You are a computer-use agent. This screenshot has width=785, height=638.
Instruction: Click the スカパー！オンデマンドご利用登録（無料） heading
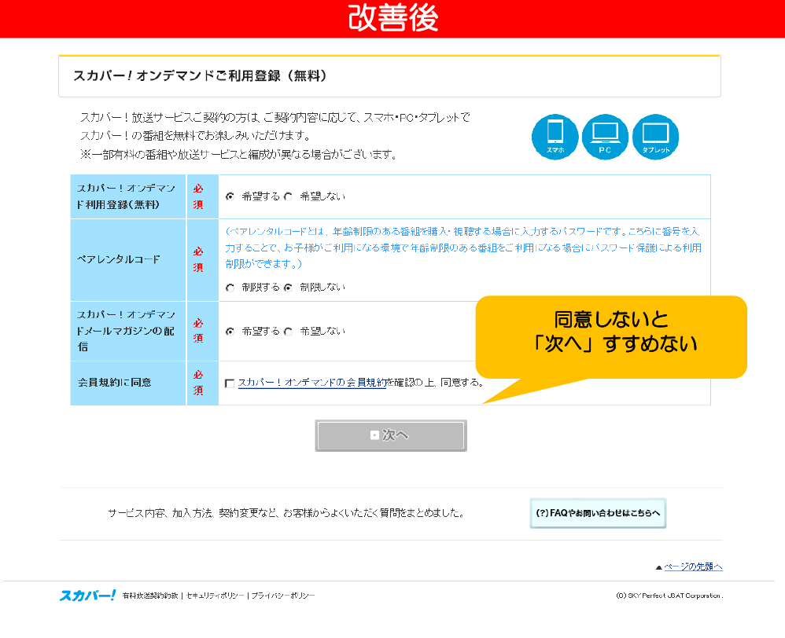(201, 76)
